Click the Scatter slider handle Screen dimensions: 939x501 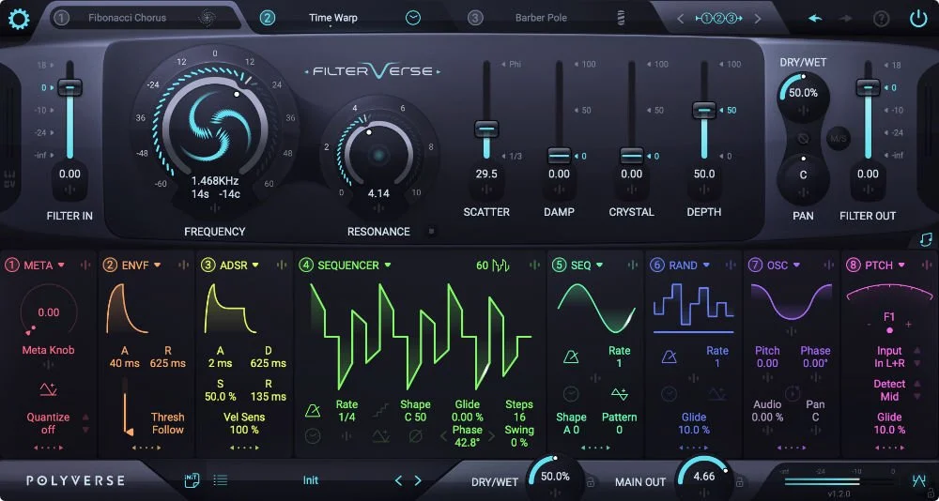[486, 129]
